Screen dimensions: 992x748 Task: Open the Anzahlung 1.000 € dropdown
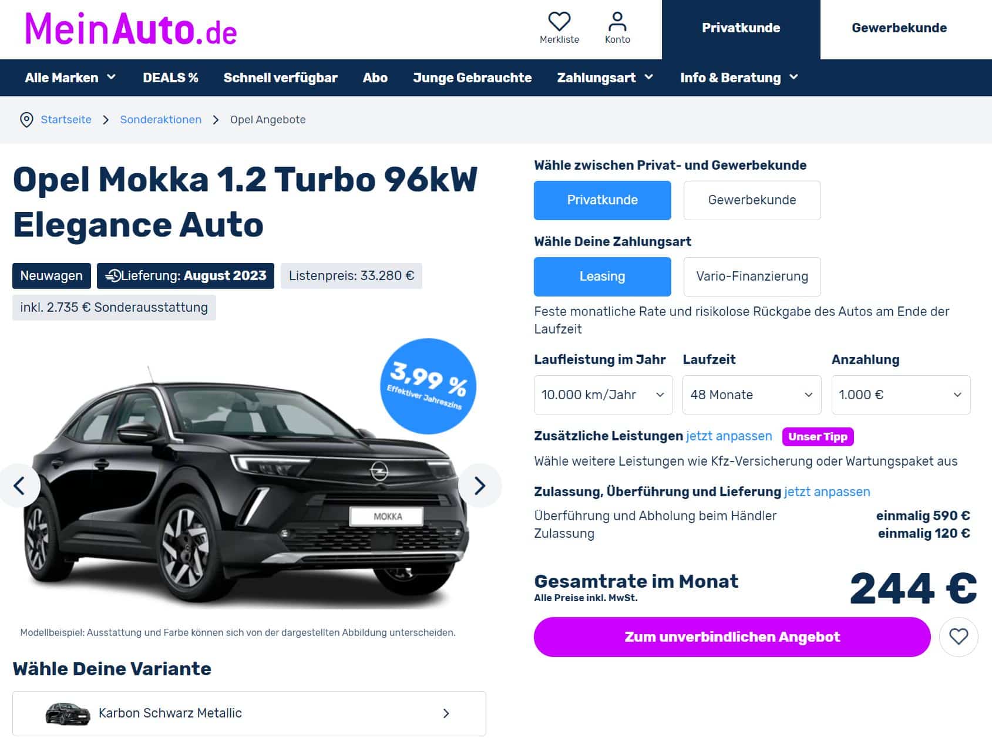[901, 395]
